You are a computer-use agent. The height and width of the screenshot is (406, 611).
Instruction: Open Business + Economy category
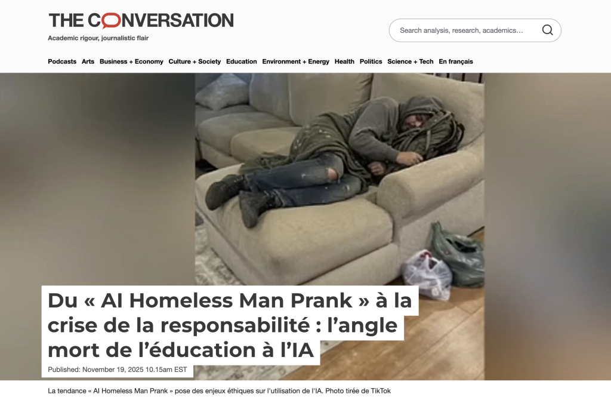pos(131,61)
